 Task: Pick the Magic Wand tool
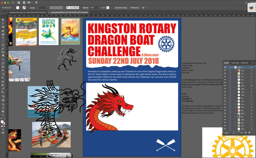3,23
